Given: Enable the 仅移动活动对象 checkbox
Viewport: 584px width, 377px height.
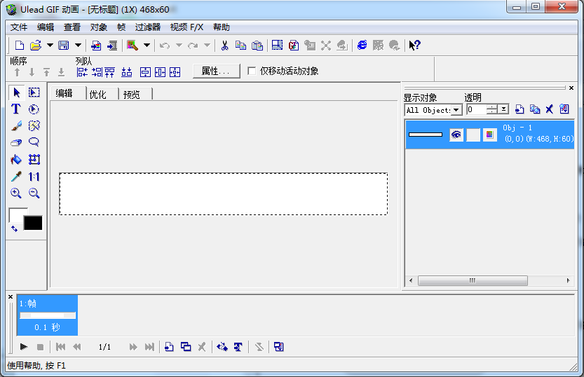Looking at the screenshot, I should [x=252, y=71].
